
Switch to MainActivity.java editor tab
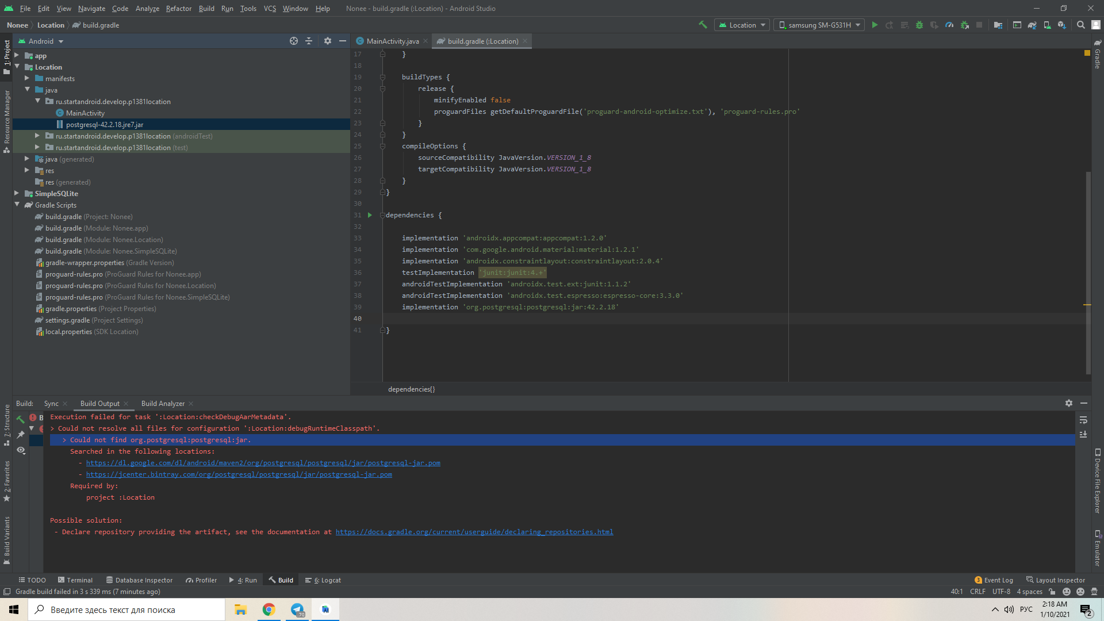click(x=392, y=41)
